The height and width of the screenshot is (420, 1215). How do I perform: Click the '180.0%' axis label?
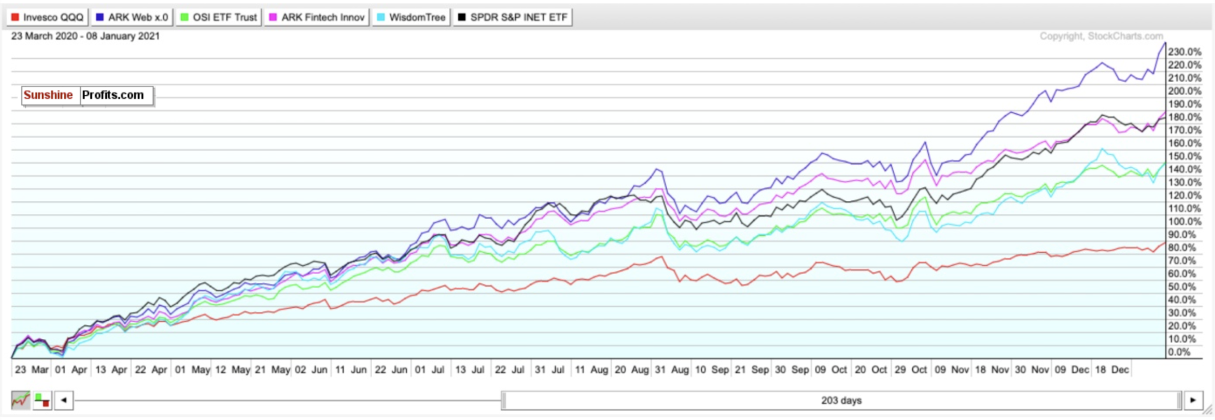click(x=1185, y=117)
